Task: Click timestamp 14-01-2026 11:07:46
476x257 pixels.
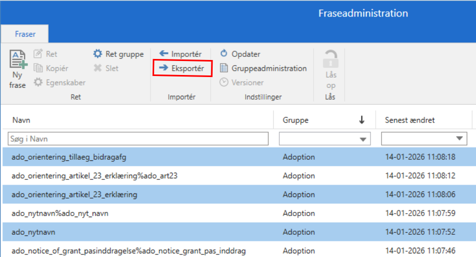Action: click(x=420, y=251)
